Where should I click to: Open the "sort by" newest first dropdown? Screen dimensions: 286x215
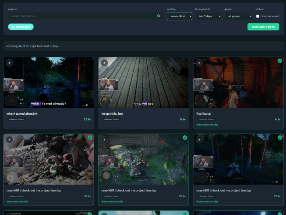click(180, 16)
